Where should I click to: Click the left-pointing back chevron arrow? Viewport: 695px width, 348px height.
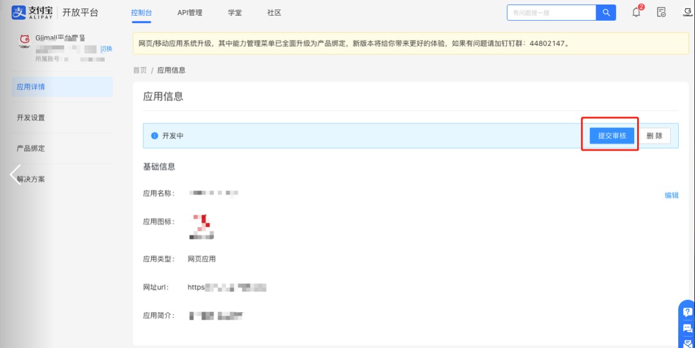click(x=15, y=174)
